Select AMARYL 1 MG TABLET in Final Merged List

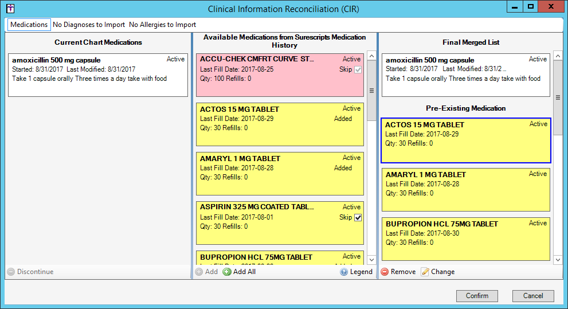pyautogui.click(x=466, y=189)
